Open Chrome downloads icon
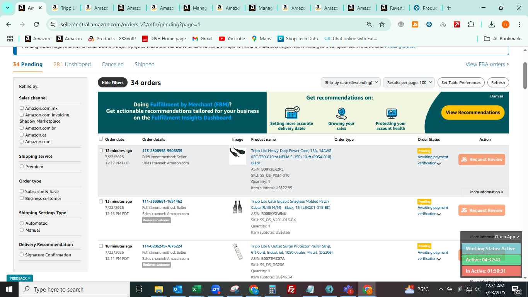 click(x=492, y=24)
